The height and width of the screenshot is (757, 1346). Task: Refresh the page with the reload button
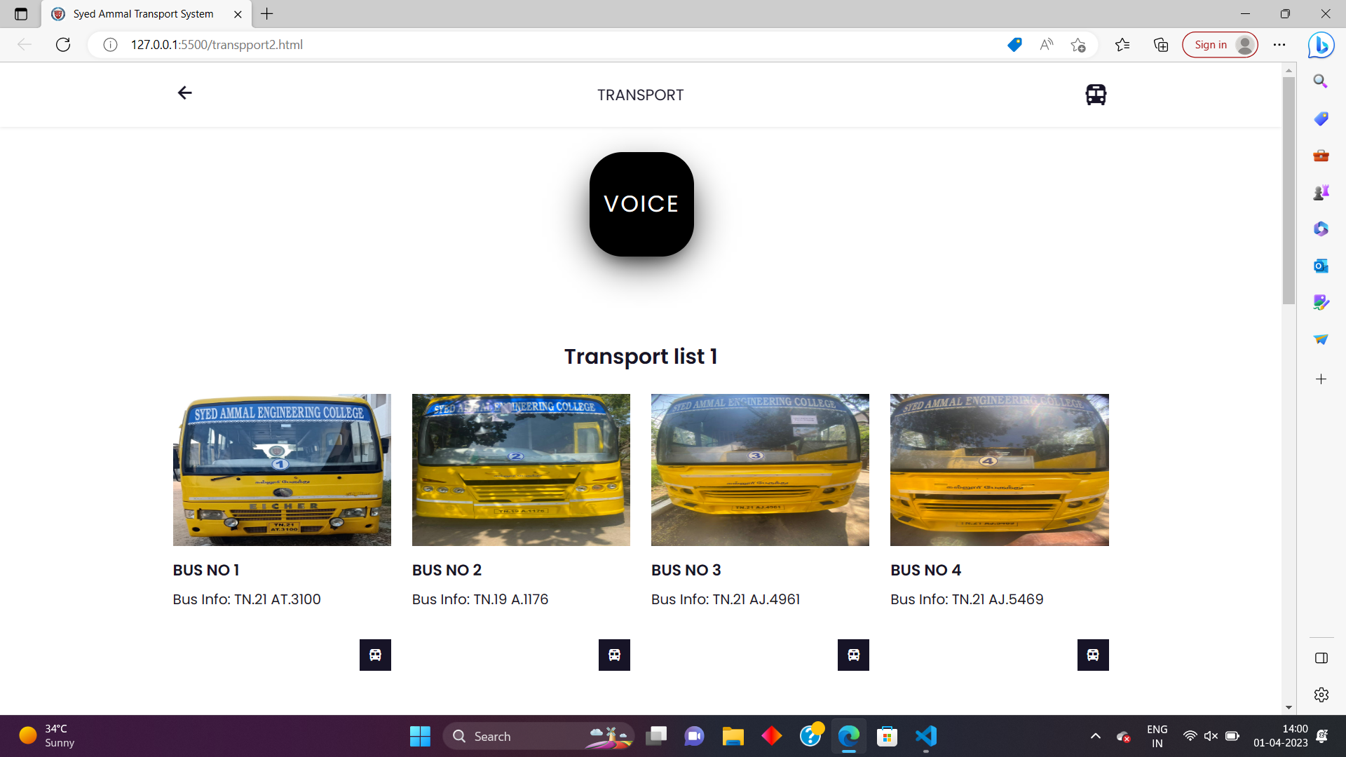point(63,45)
